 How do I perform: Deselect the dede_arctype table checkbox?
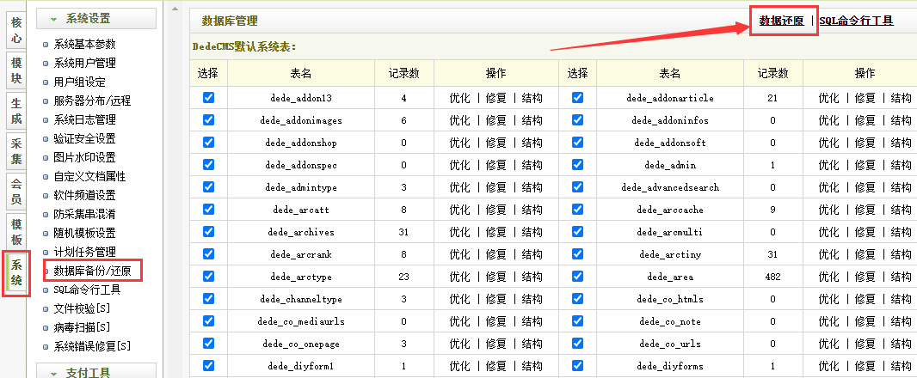click(208, 277)
